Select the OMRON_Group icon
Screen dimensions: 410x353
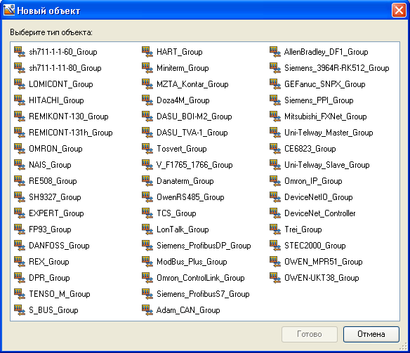[x=20, y=149]
